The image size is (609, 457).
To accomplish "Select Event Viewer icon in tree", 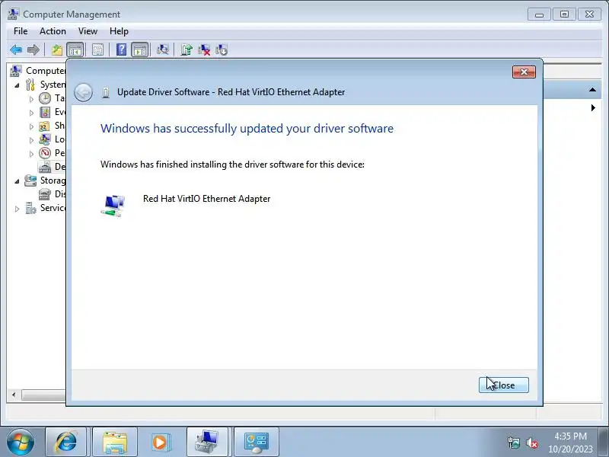I will 45,112.
